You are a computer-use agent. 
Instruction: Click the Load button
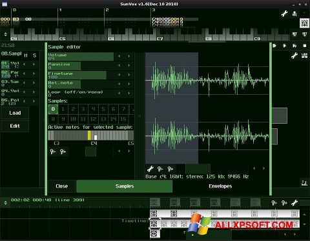point(15,113)
